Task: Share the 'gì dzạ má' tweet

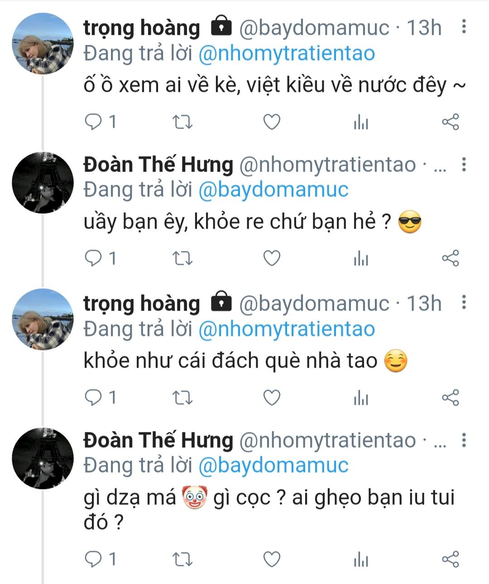Action: (x=450, y=559)
